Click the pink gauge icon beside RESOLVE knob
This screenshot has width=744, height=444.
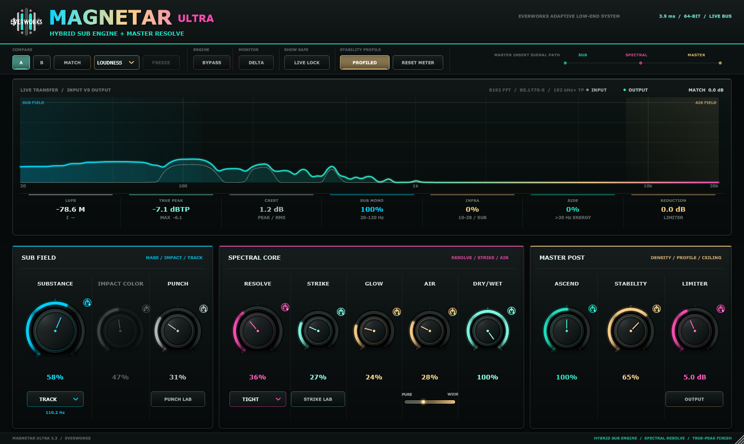pos(285,307)
